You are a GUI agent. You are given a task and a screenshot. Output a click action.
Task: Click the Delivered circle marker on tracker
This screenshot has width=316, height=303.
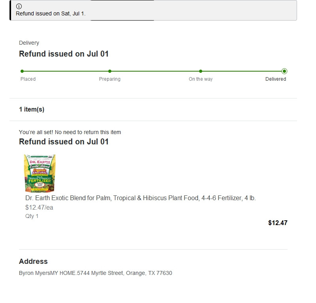[x=284, y=71]
